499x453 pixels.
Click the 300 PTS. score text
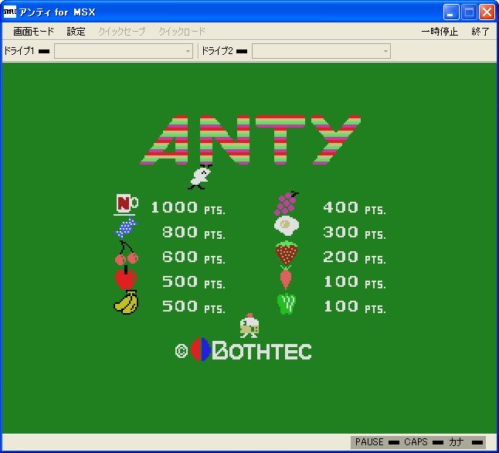point(355,233)
